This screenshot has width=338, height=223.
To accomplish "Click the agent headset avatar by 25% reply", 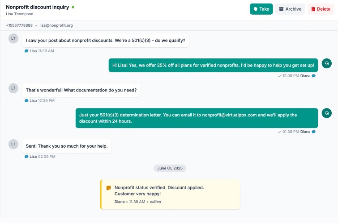I will click(326, 63).
